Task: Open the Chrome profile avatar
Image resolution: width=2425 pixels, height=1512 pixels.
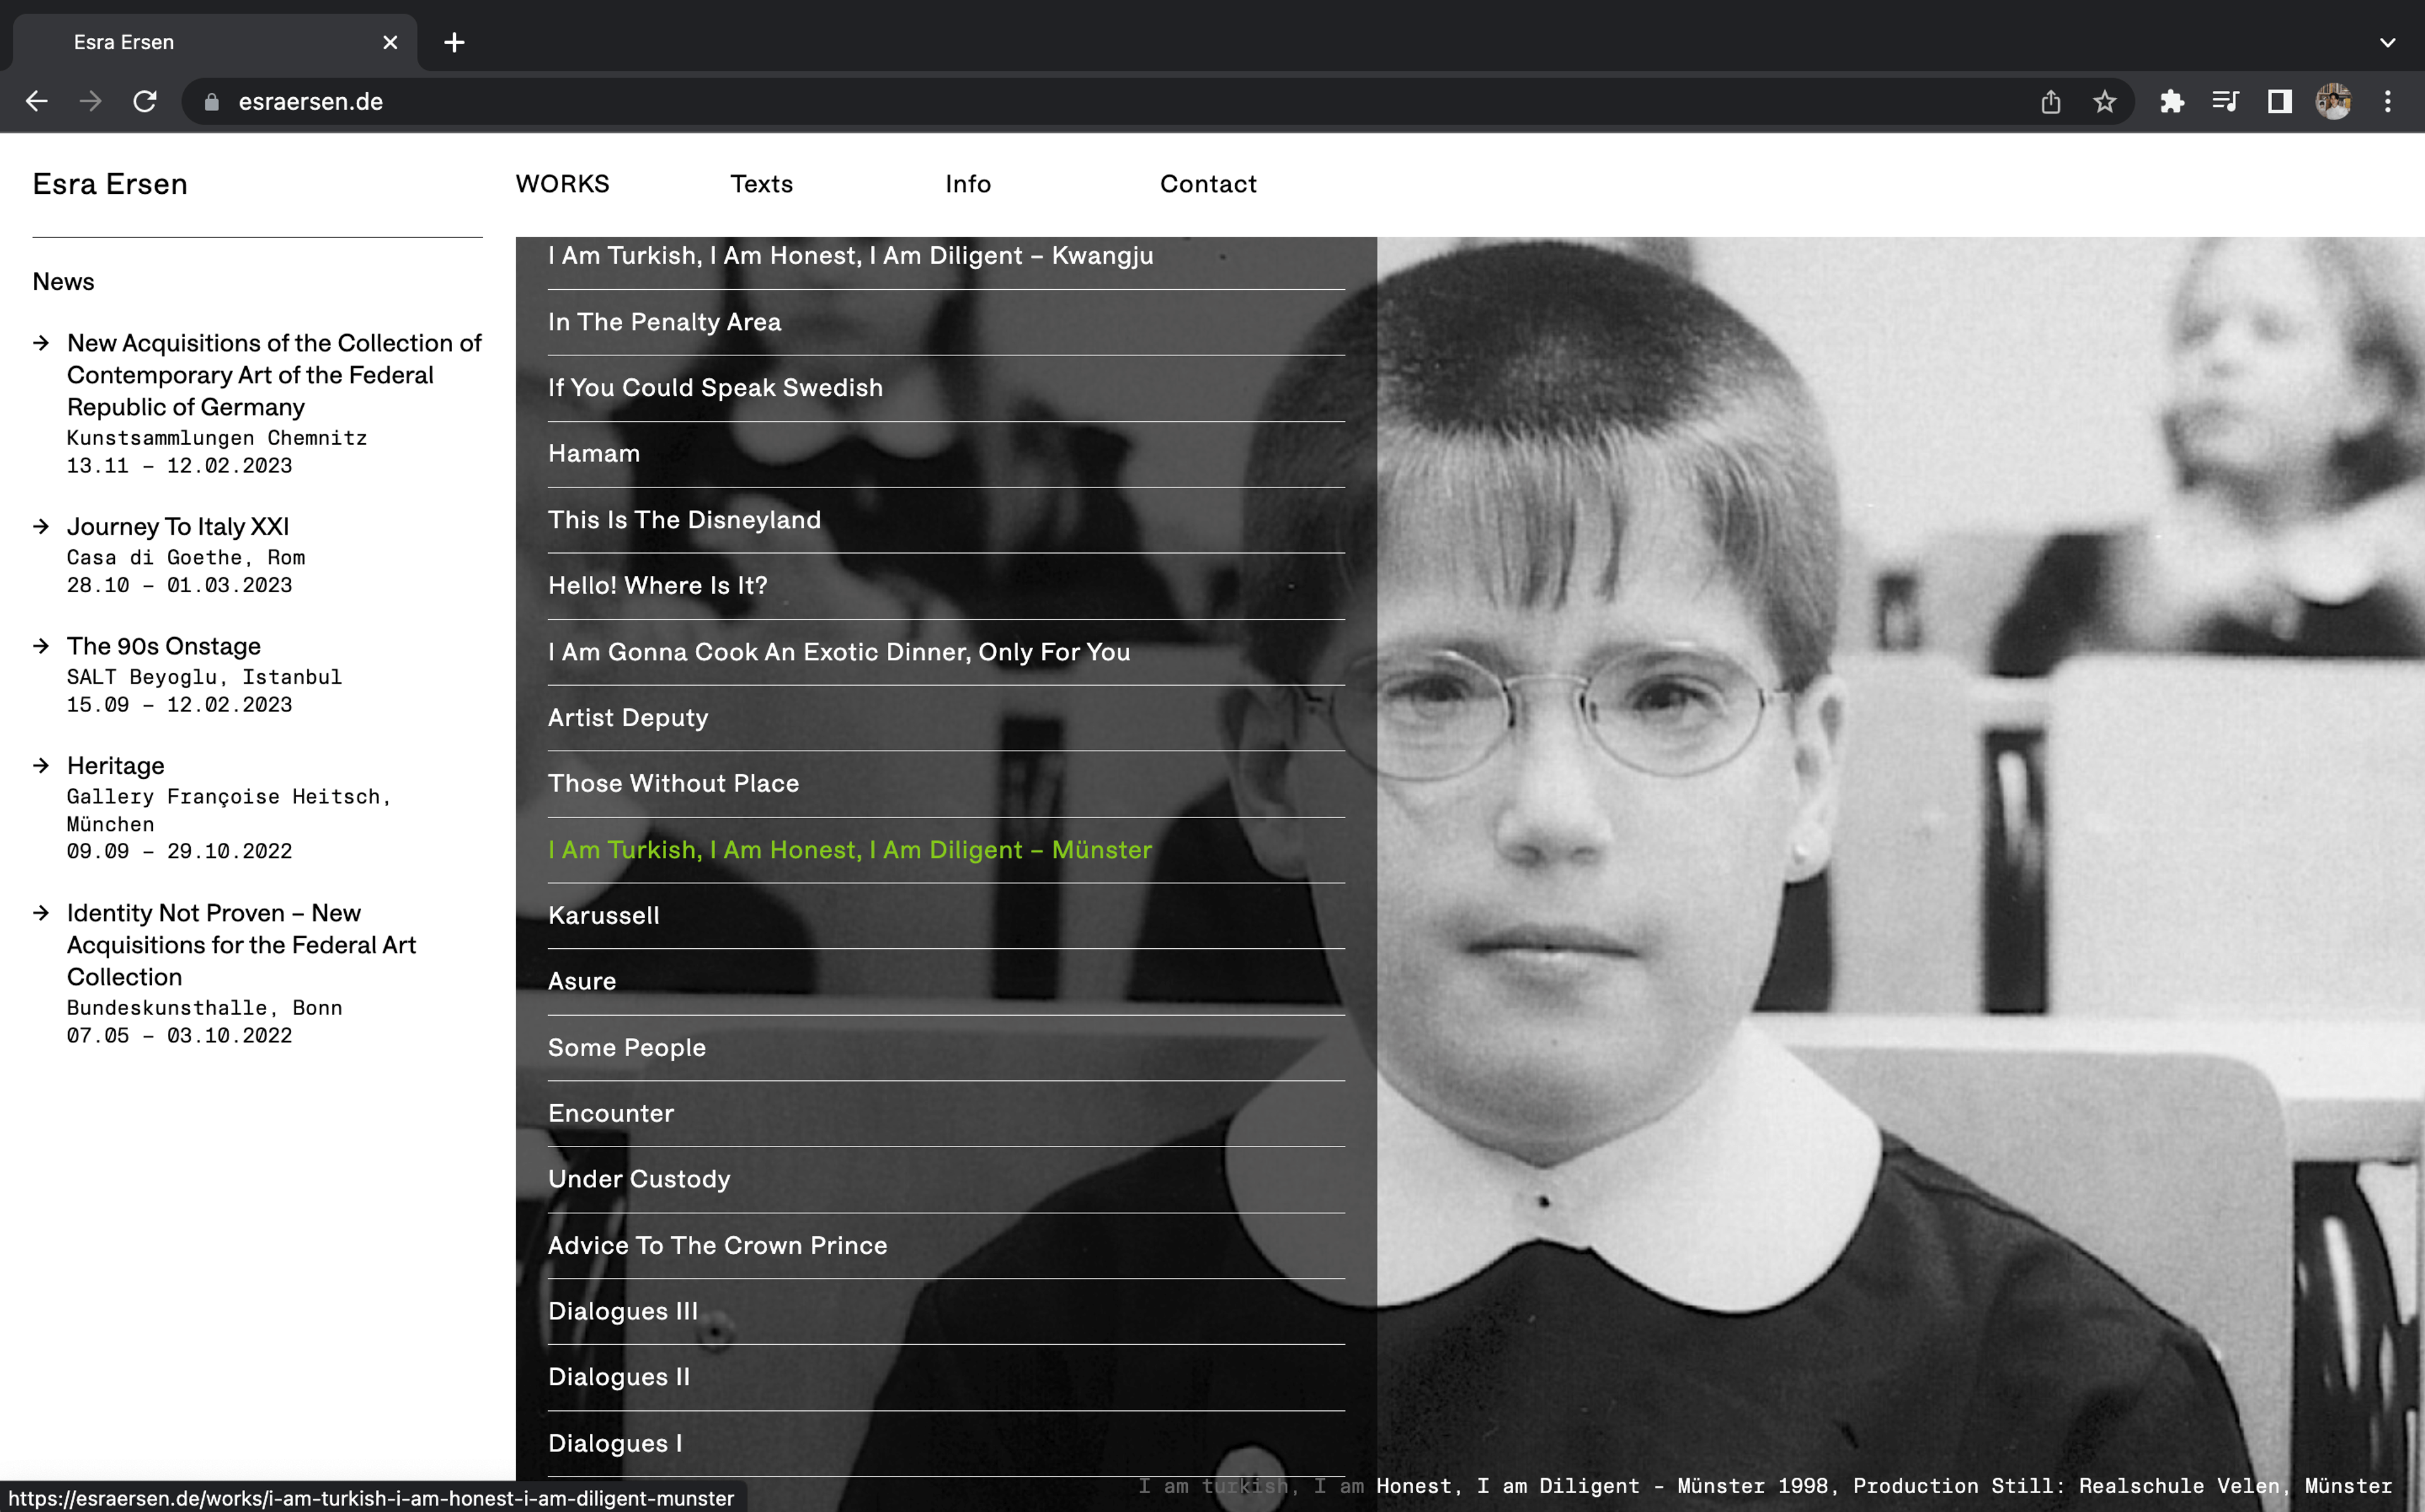Action: pos(2333,101)
